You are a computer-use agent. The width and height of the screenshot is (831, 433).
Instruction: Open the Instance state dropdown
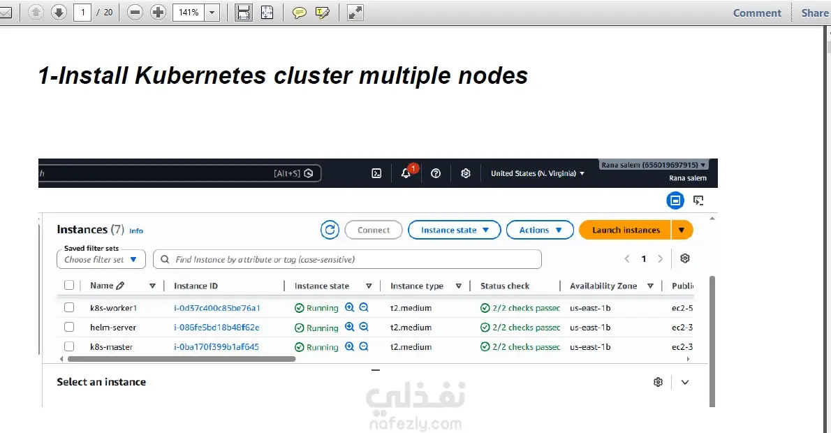pyautogui.click(x=454, y=230)
